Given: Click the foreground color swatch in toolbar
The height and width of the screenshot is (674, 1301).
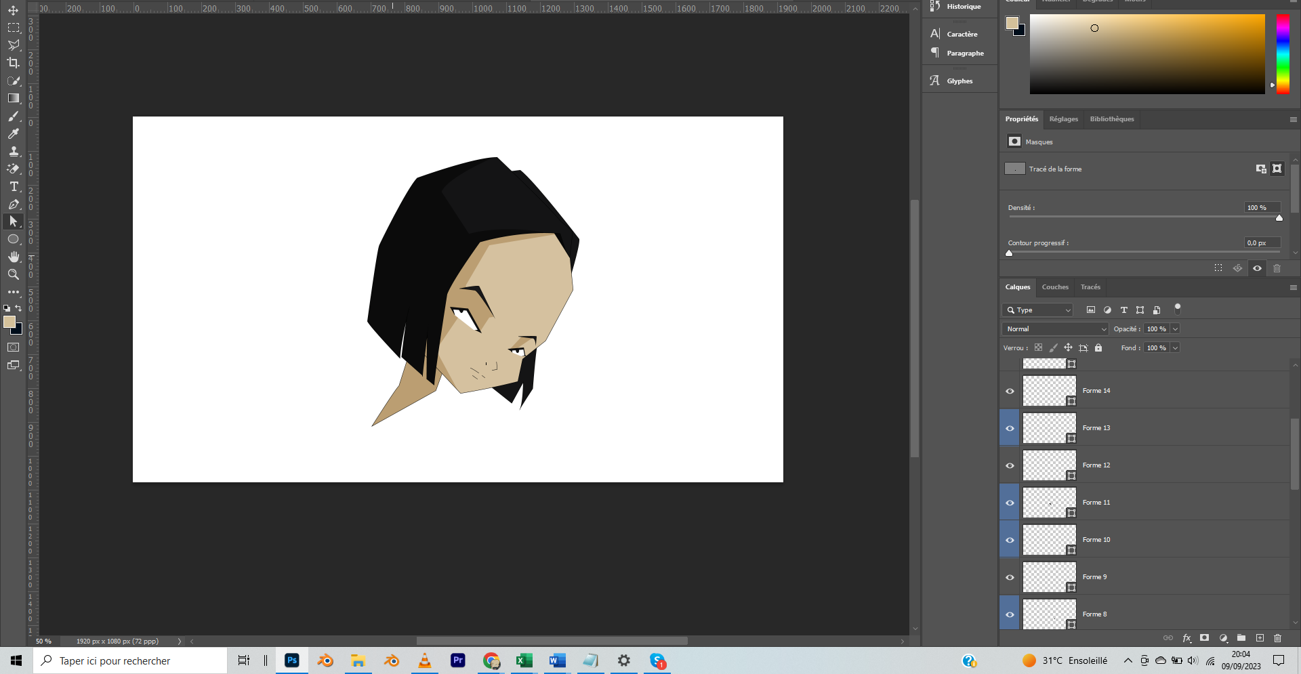Looking at the screenshot, I should pos(9,322).
